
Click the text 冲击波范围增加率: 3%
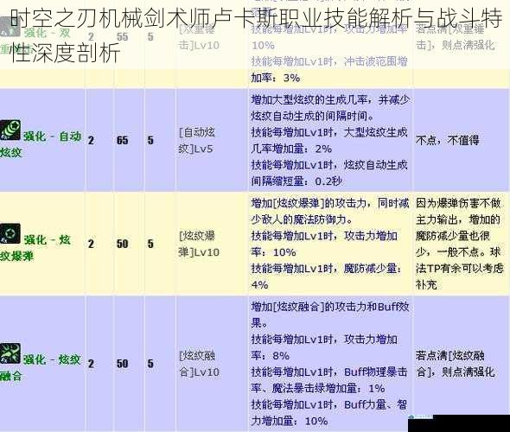329,69
